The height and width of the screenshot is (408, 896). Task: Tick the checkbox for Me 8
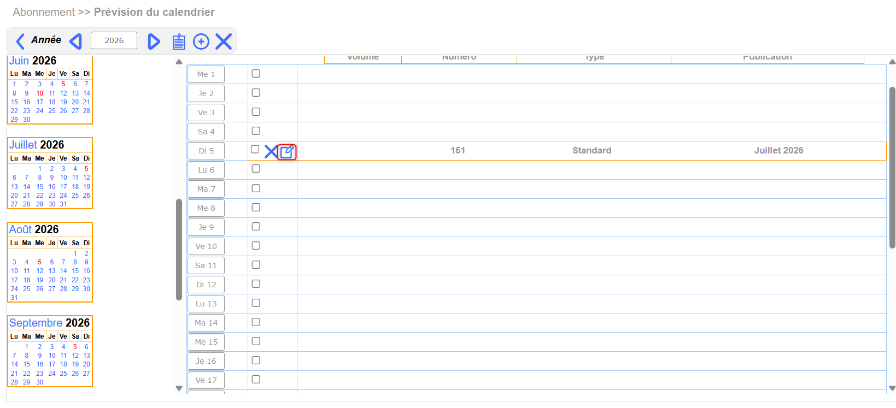tap(256, 207)
